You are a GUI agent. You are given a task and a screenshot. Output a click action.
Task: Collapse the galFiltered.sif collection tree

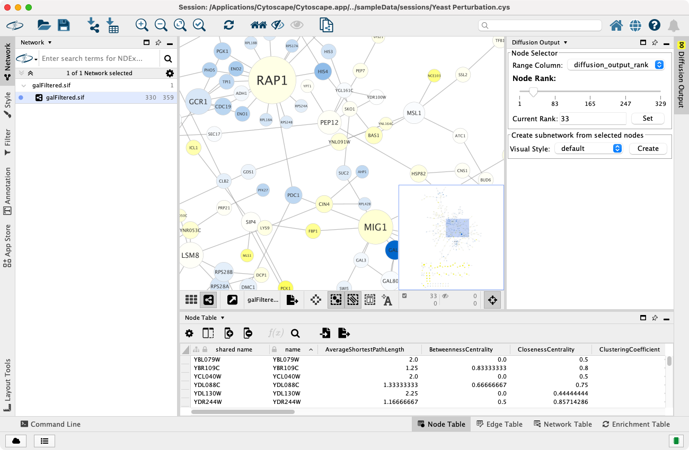(x=24, y=85)
